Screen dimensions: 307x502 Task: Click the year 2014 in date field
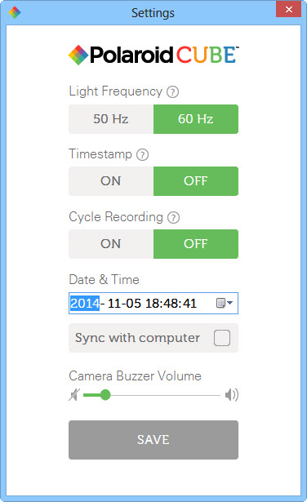pyautogui.click(x=85, y=303)
